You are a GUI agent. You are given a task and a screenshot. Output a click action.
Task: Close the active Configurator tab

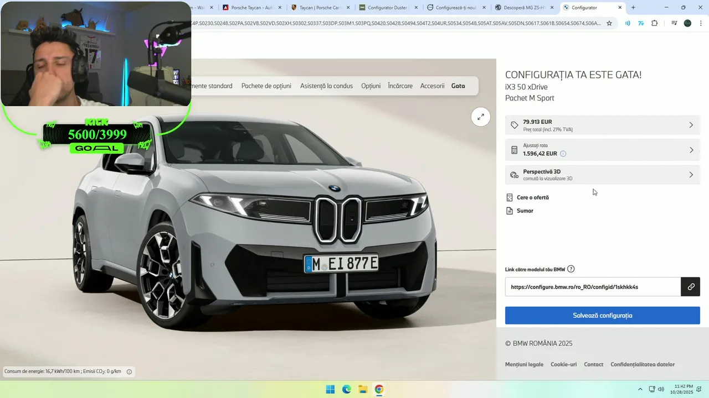click(620, 8)
